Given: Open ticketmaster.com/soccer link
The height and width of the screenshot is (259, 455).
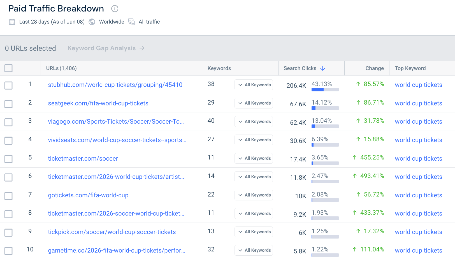Looking at the screenshot, I should click(83, 159).
